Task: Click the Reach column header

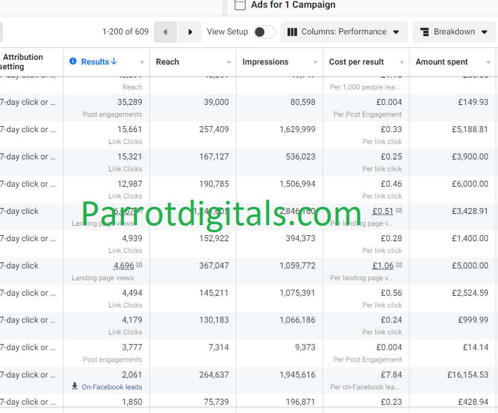Action: (x=167, y=62)
